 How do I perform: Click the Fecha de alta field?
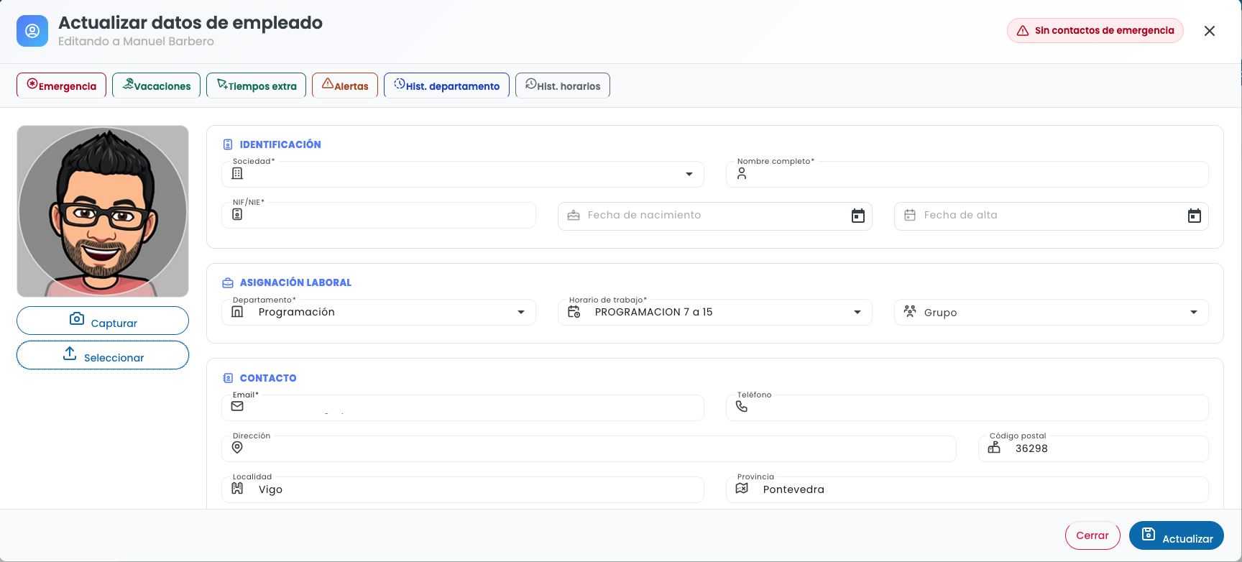[x=1052, y=216]
